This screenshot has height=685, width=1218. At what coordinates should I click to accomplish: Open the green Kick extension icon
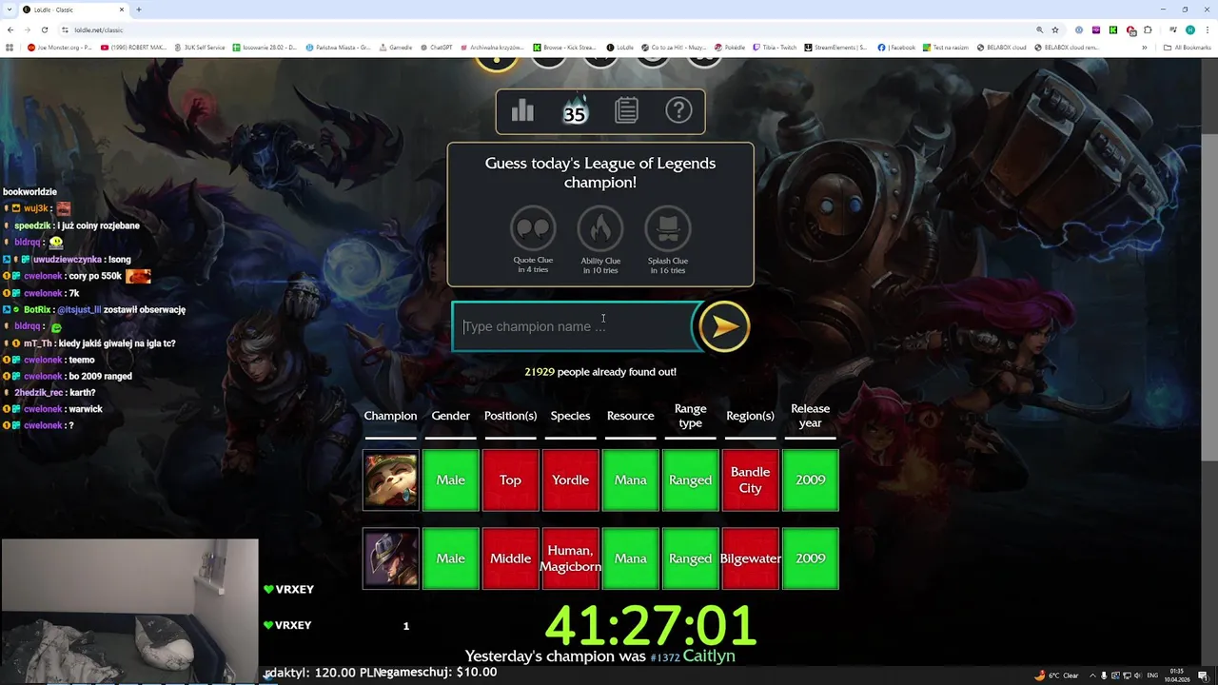(x=1112, y=29)
